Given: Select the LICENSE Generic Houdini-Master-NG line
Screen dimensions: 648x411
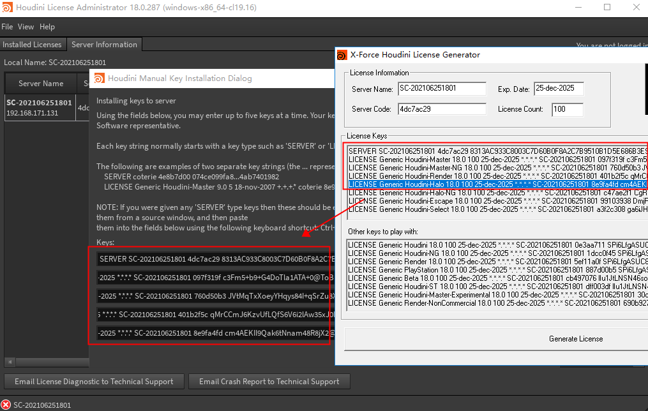Looking at the screenshot, I should [497, 168].
